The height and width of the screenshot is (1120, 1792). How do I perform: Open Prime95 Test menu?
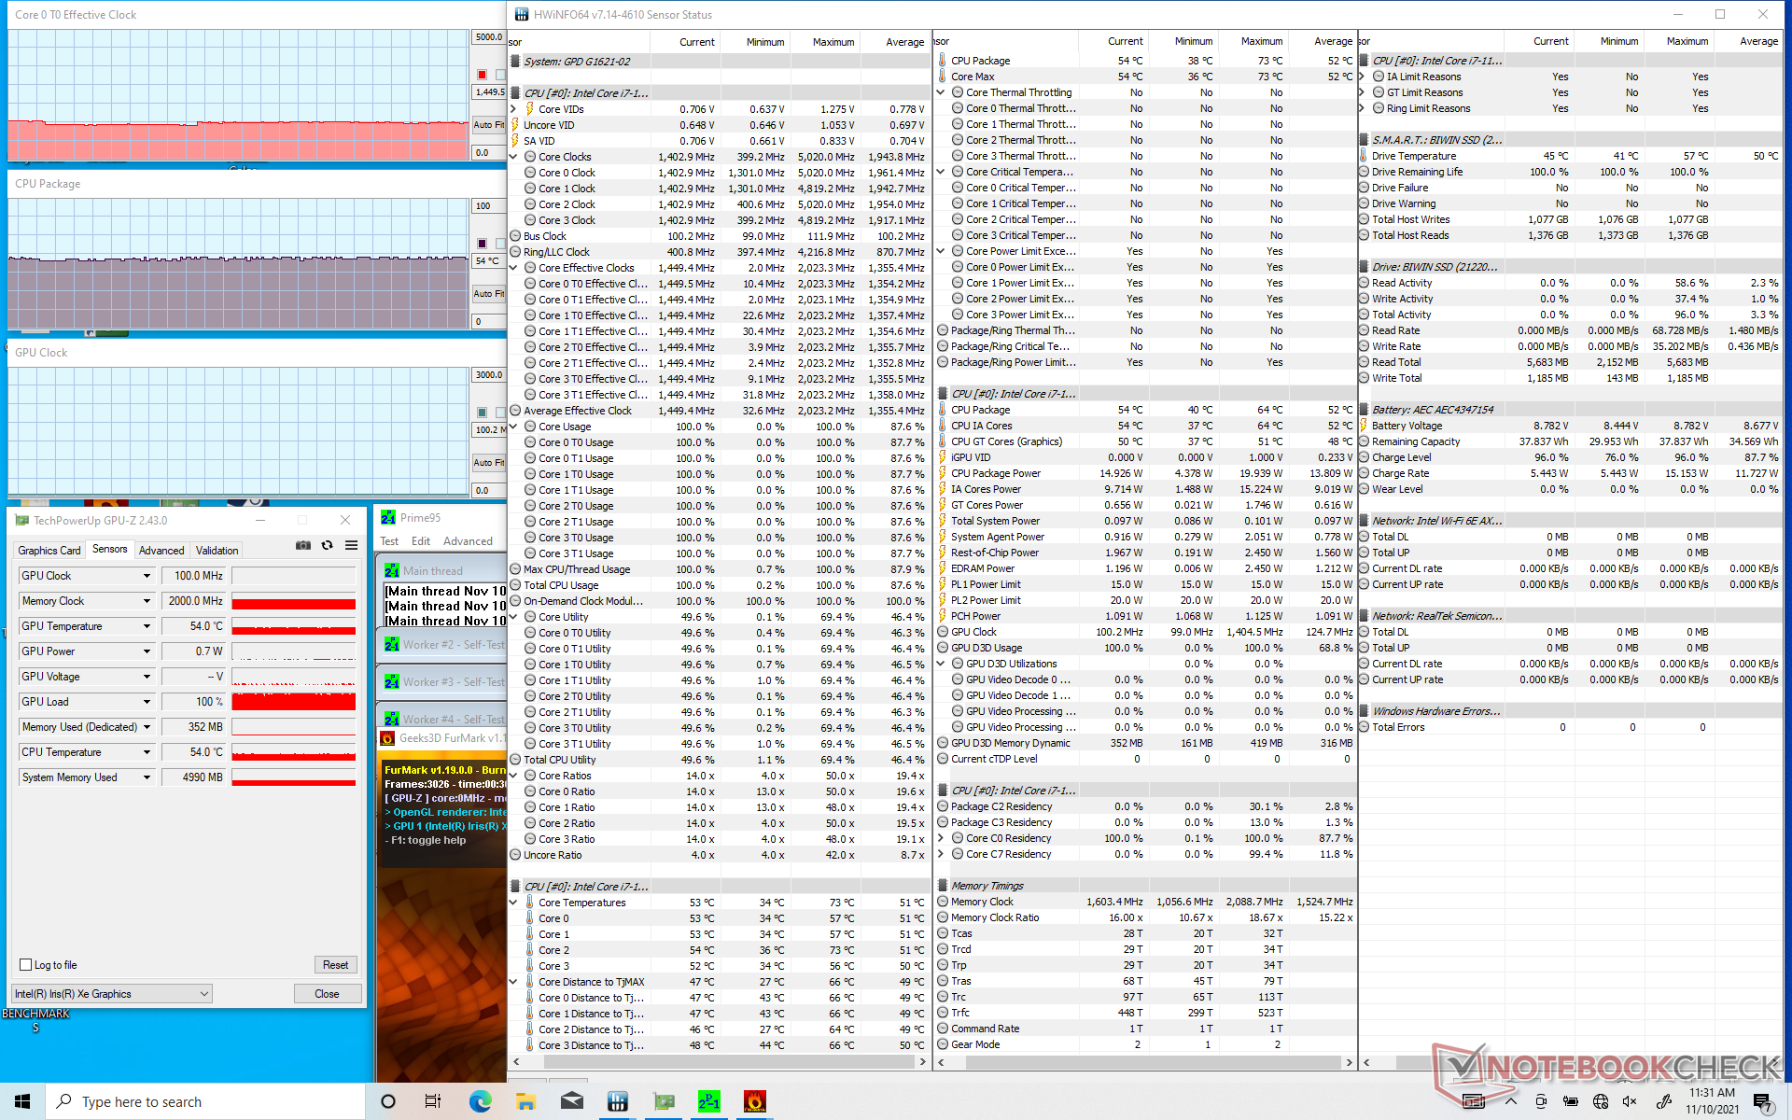coord(389,541)
